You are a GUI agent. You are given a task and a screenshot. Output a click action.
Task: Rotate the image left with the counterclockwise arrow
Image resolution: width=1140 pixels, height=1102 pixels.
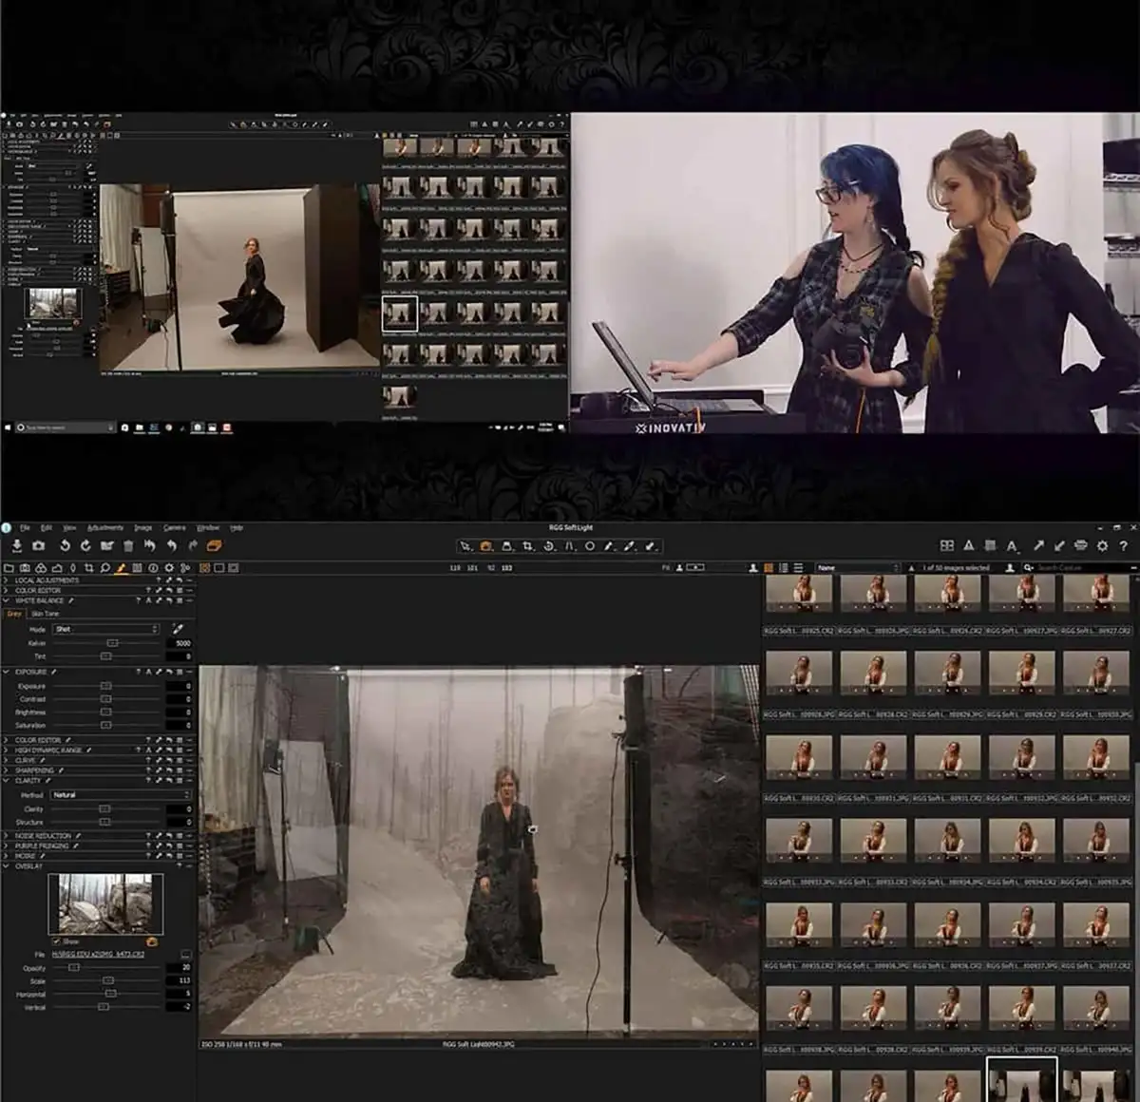(65, 545)
